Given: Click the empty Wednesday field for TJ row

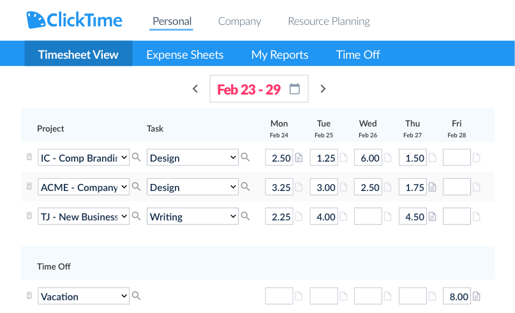Looking at the screenshot, I should 368,217.
